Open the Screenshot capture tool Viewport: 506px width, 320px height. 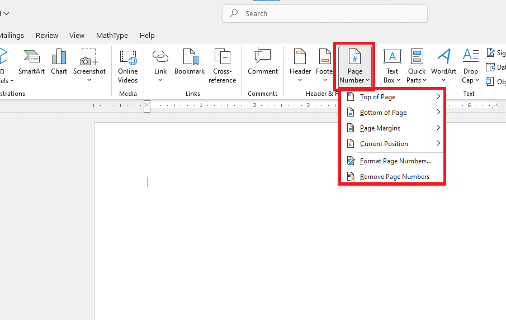point(89,66)
